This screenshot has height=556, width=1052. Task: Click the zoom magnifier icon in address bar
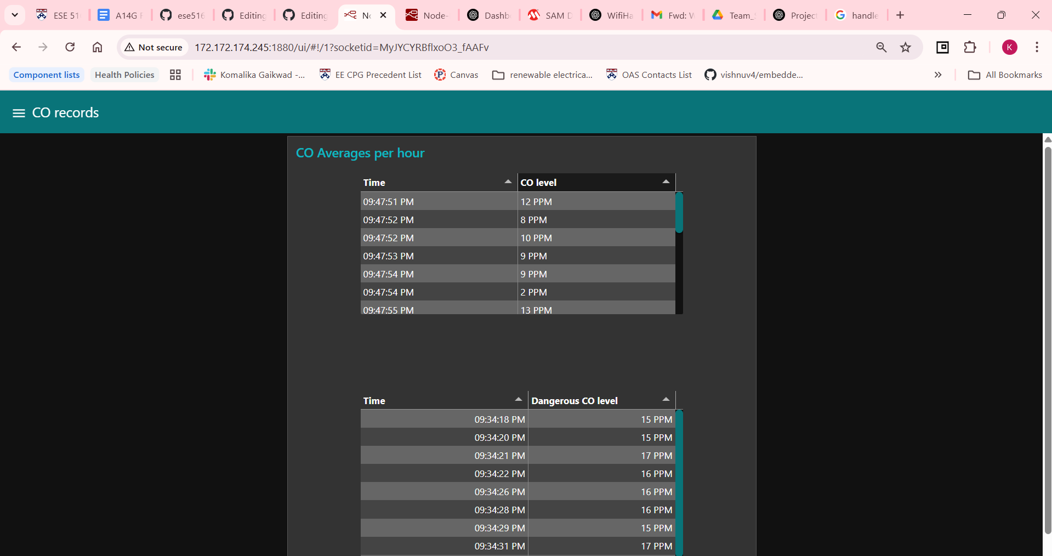point(881,47)
